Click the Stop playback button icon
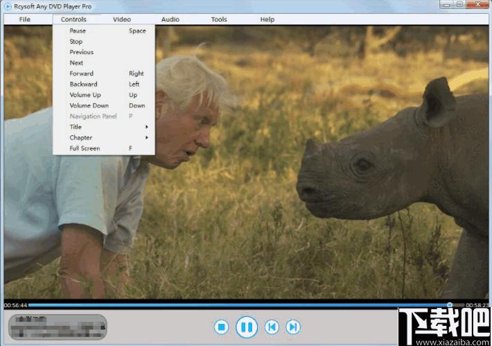492x346 pixels. [221, 327]
